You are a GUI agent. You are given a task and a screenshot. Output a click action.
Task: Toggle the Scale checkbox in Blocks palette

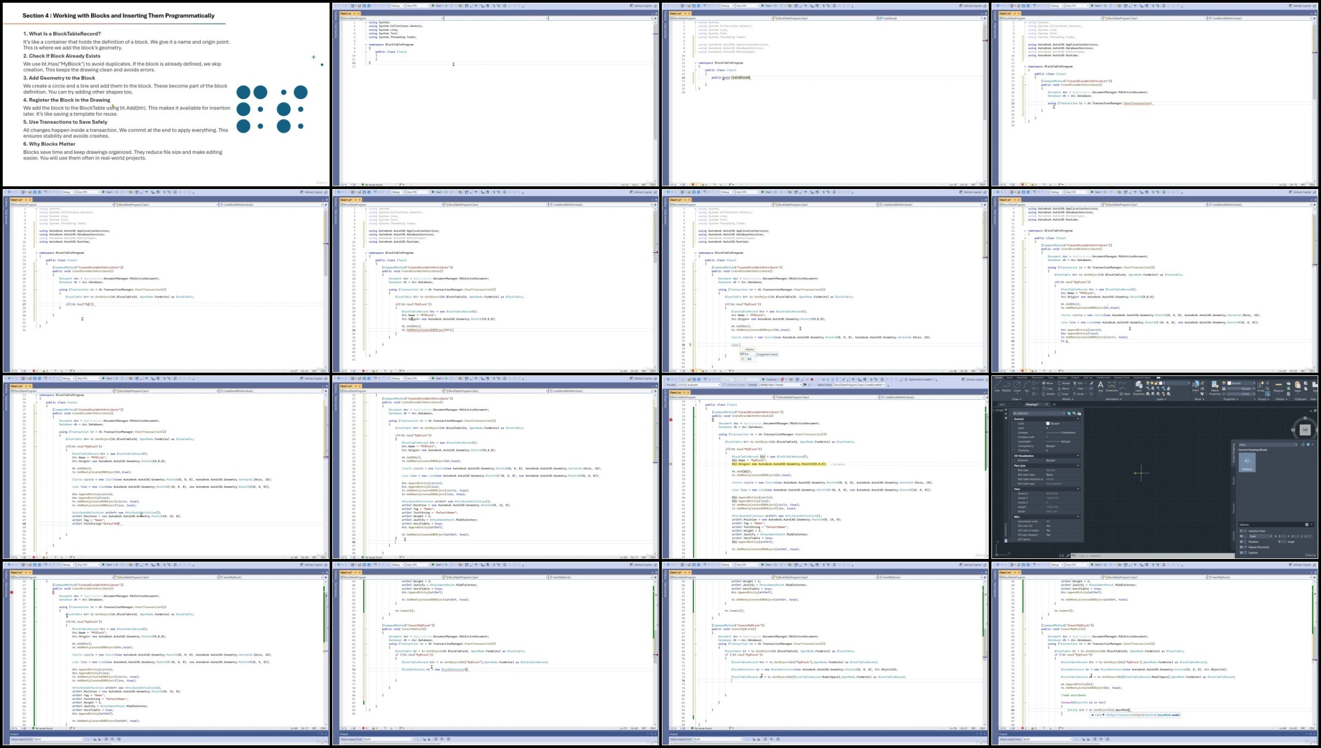1241,536
